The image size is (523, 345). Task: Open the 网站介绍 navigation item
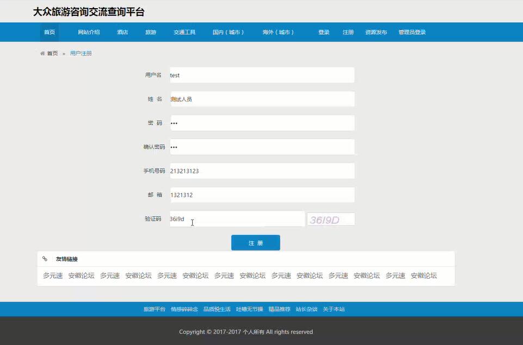[x=89, y=32]
